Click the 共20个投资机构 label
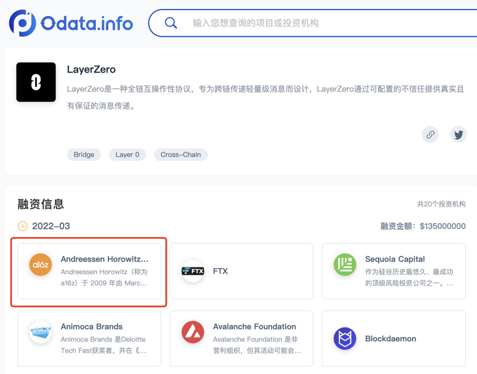477x374 pixels. click(441, 204)
